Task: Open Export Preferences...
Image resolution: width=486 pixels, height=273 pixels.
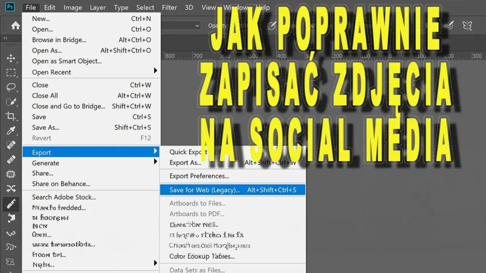Action: (199, 176)
